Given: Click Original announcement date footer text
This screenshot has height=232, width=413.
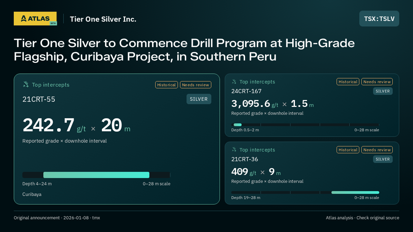Looking at the screenshot, I should (57, 218).
